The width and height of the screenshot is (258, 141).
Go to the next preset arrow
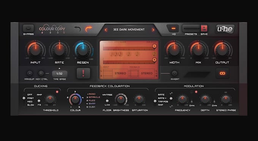153,30
